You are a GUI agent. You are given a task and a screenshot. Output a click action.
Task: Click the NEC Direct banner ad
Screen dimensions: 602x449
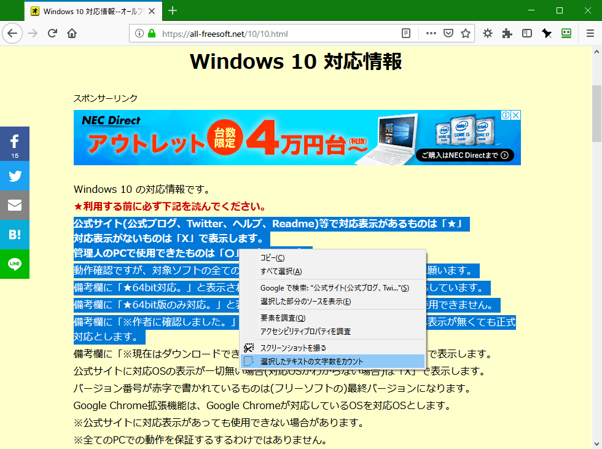tap(297, 138)
